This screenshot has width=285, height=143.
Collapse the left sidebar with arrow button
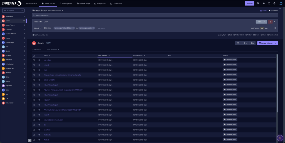[30, 141]
